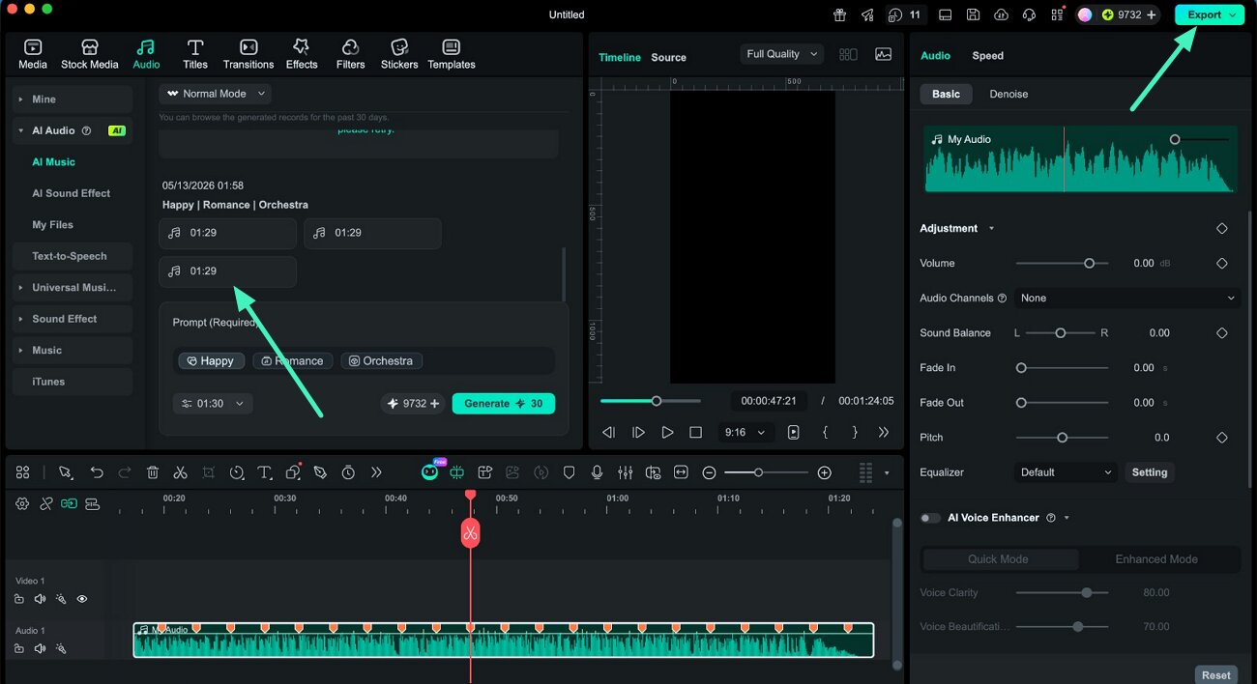Toggle AI Voice Enhancer switch
Image resolution: width=1257 pixels, height=684 pixels.
point(930,518)
